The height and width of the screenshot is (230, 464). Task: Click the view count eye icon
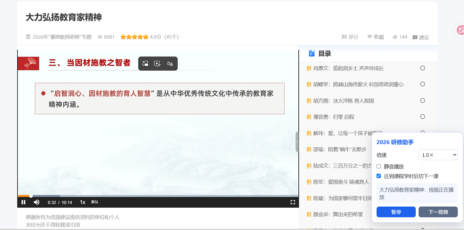coord(100,37)
